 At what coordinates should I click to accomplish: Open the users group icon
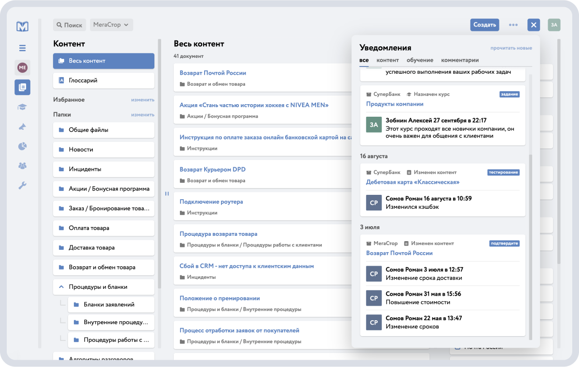click(x=22, y=165)
